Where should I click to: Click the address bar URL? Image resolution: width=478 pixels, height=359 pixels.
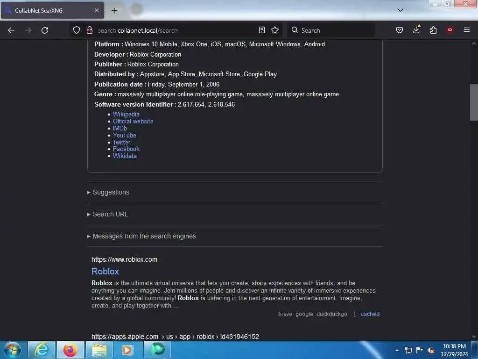coord(138,30)
